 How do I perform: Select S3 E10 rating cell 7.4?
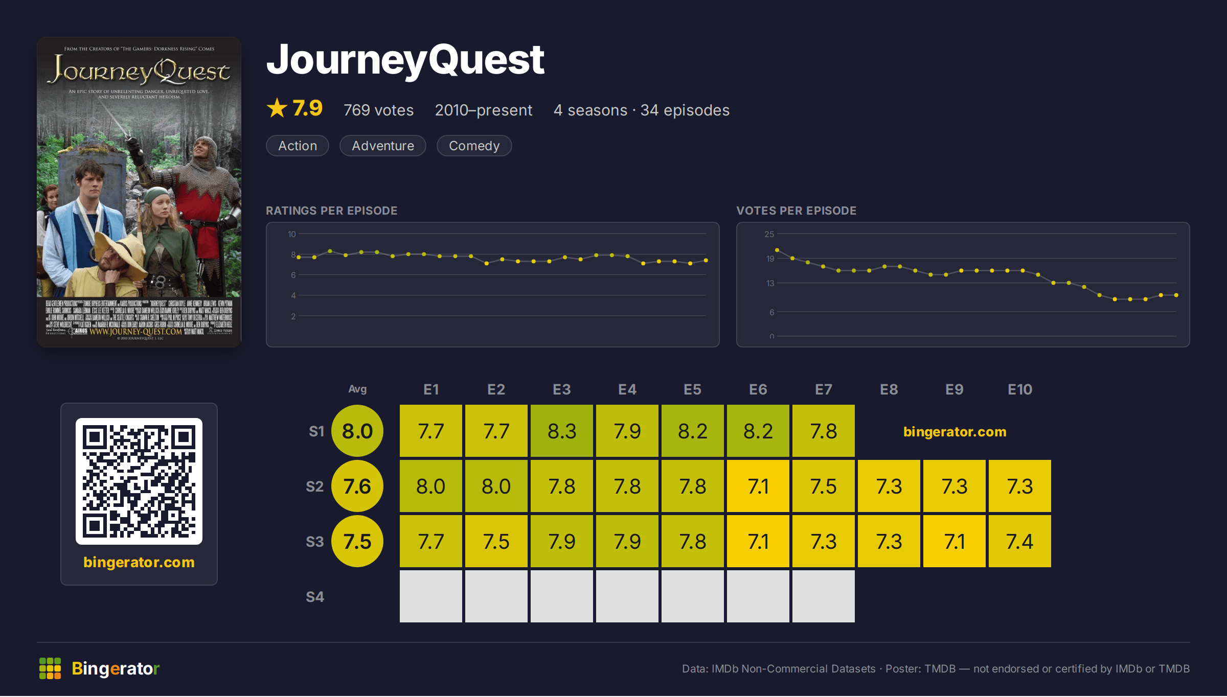coord(1020,541)
